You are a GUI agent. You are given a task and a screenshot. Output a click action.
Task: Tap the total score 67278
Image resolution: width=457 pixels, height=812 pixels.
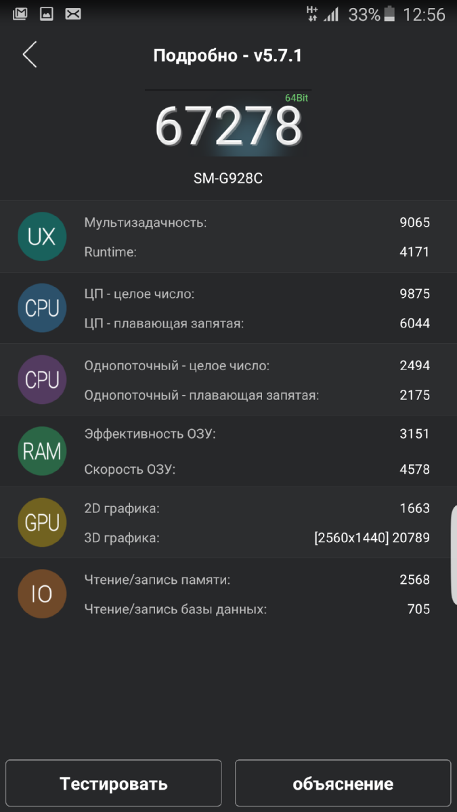(228, 127)
